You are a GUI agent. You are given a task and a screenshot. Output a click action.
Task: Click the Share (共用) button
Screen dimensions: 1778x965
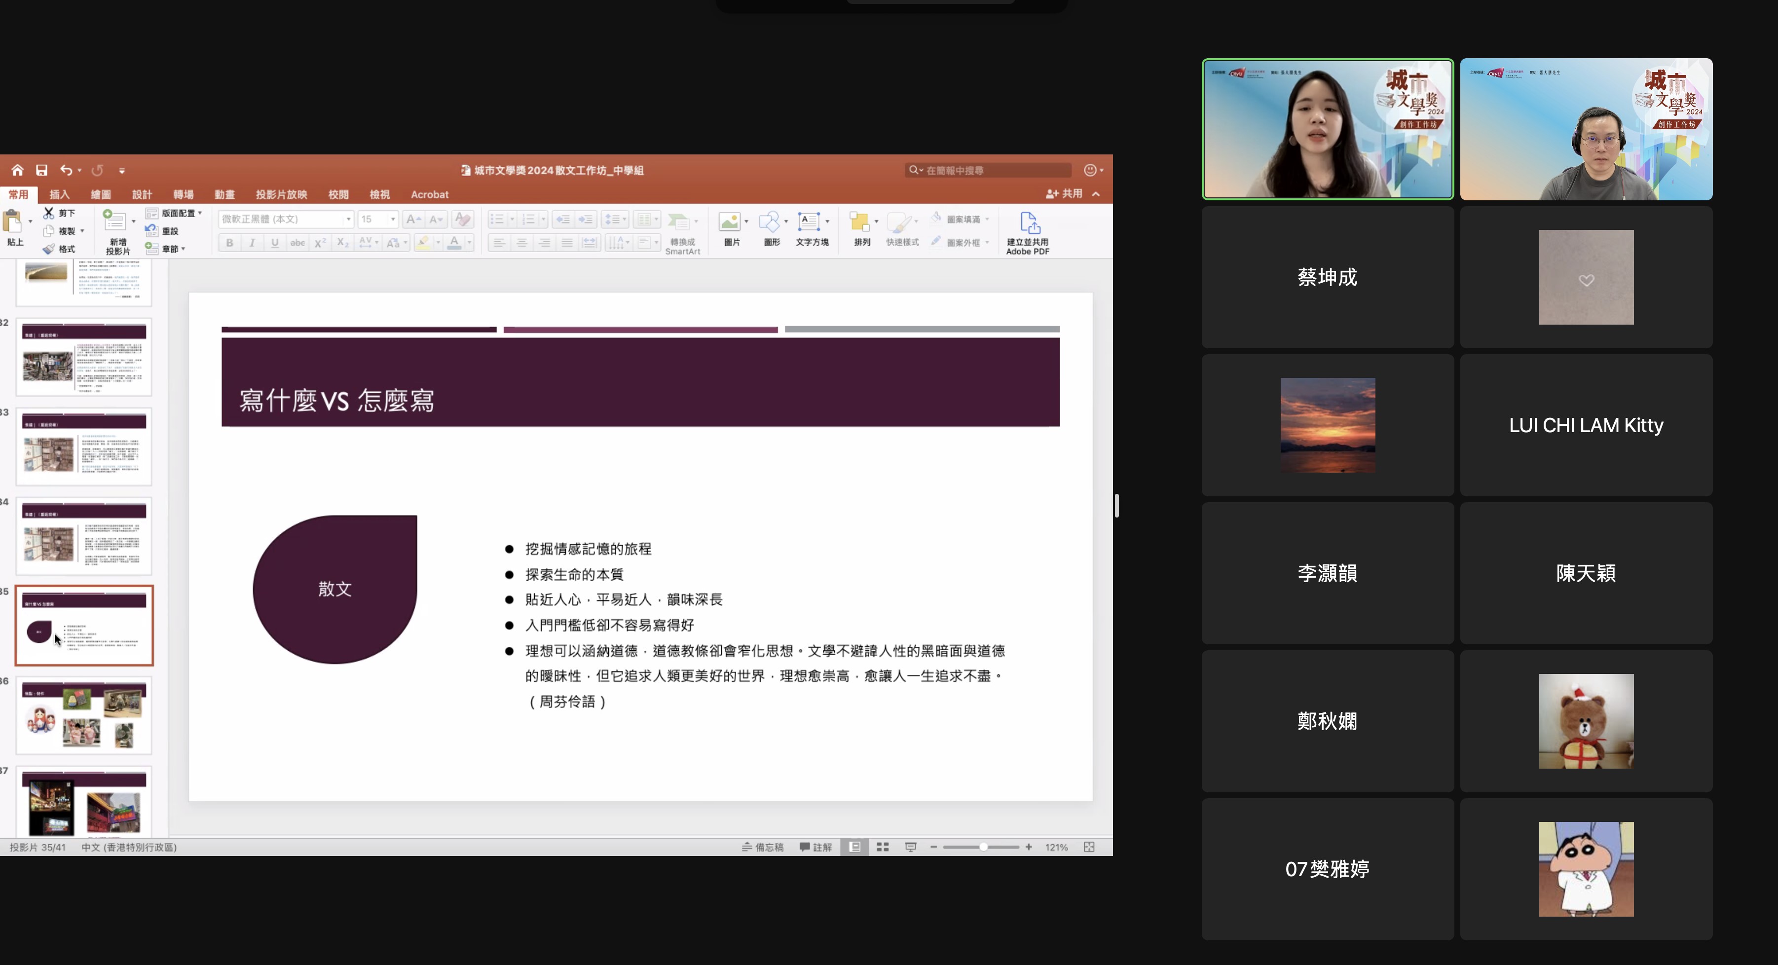click(x=1064, y=194)
